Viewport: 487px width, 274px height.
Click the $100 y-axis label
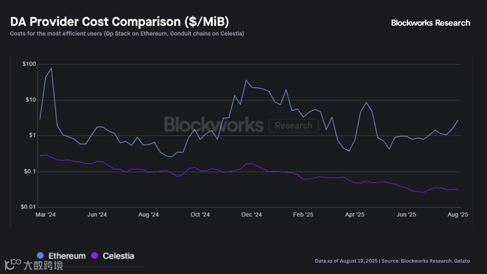pyautogui.click(x=29, y=64)
